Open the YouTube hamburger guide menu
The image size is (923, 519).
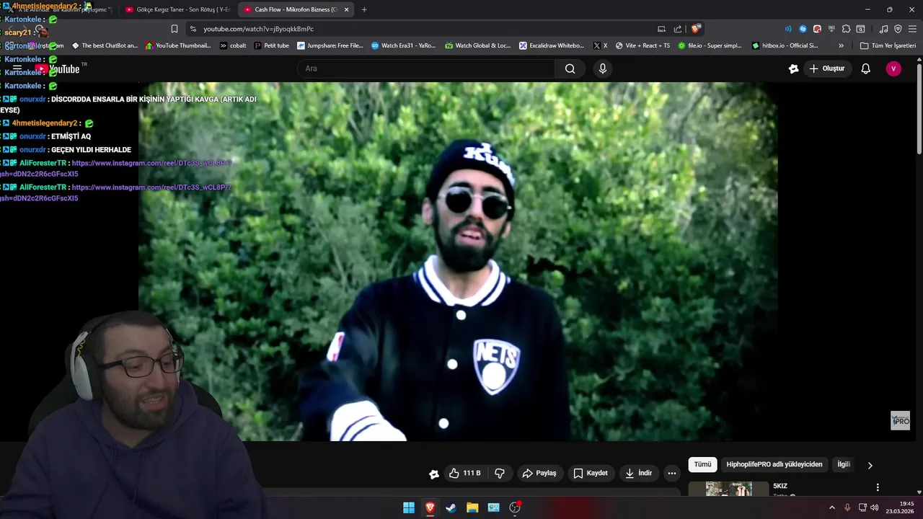(17, 69)
